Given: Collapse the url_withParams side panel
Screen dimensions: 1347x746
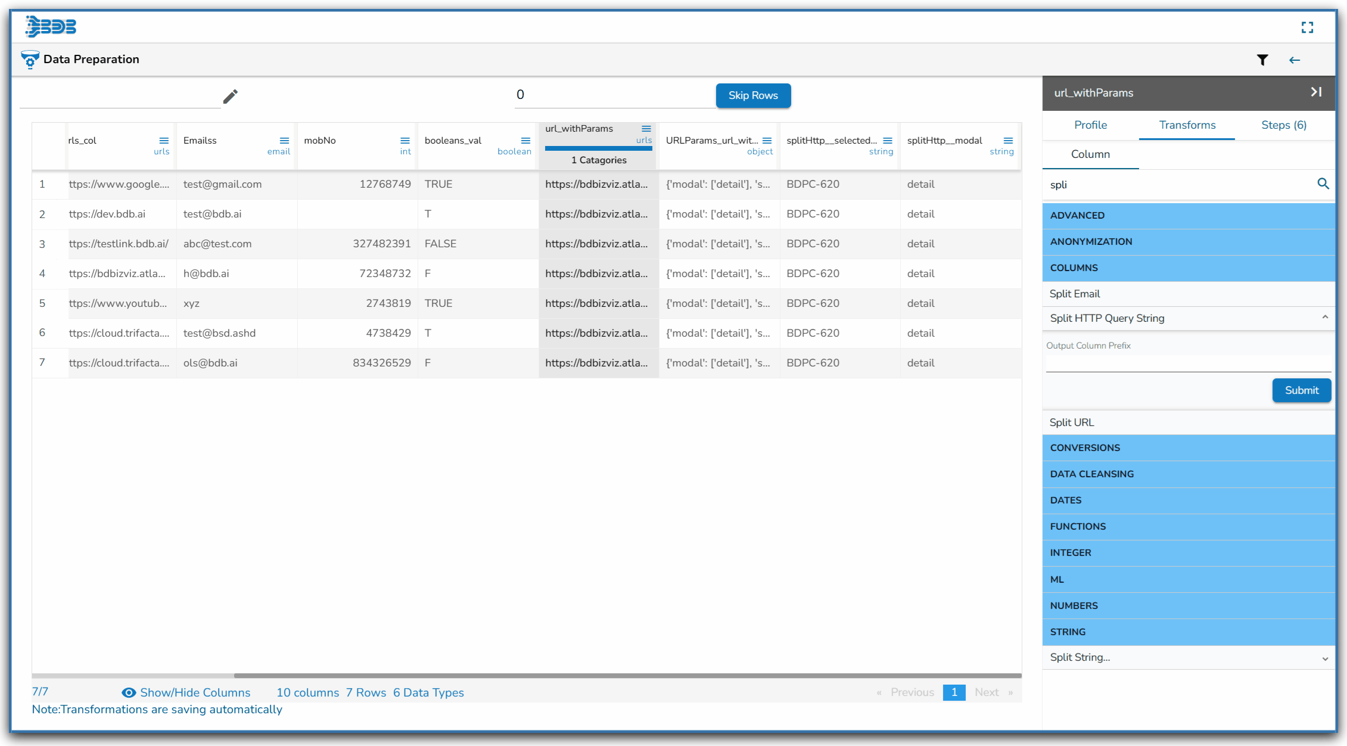Looking at the screenshot, I should (x=1316, y=92).
